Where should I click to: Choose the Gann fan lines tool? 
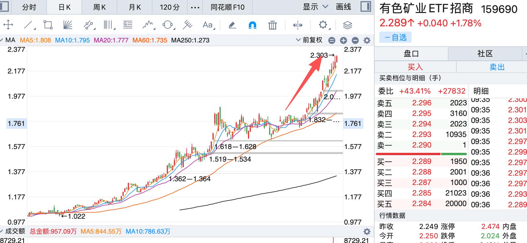point(68,25)
